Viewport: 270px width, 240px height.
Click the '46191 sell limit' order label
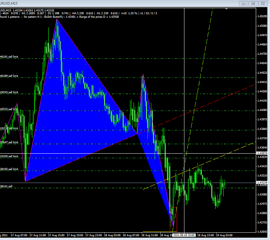[x=9, y=57]
